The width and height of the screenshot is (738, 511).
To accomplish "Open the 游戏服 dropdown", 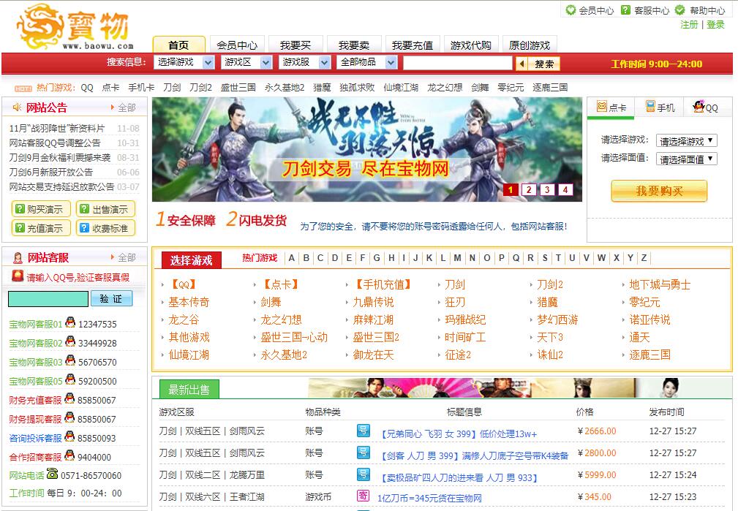I will pos(304,62).
